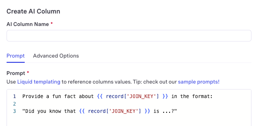Click the 'JOIN_KEY' string on line 3

coord(124,111)
